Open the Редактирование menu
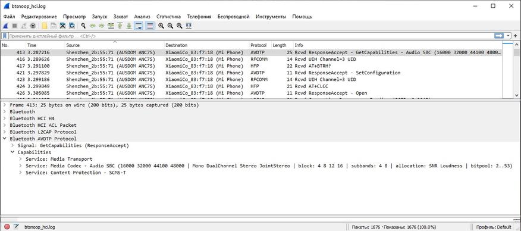 tap(39, 16)
